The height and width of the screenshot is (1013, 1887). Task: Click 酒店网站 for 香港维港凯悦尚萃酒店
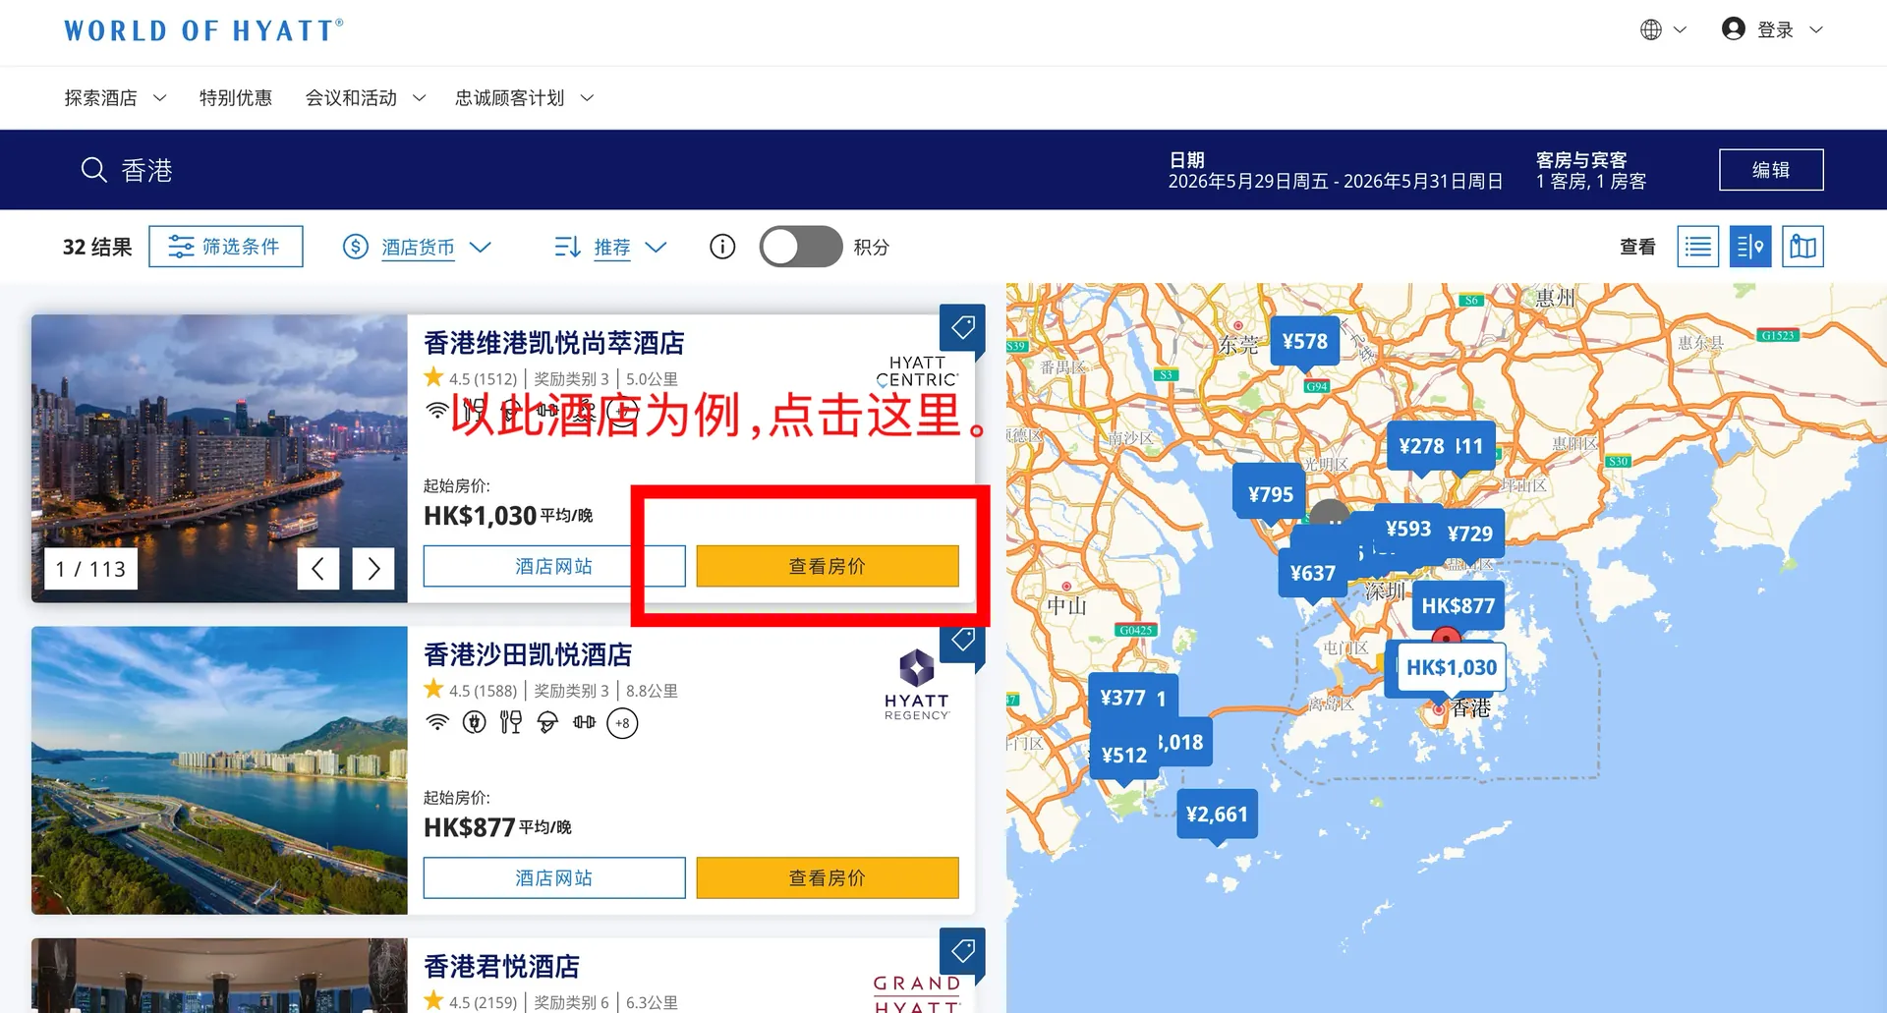tap(554, 566)
